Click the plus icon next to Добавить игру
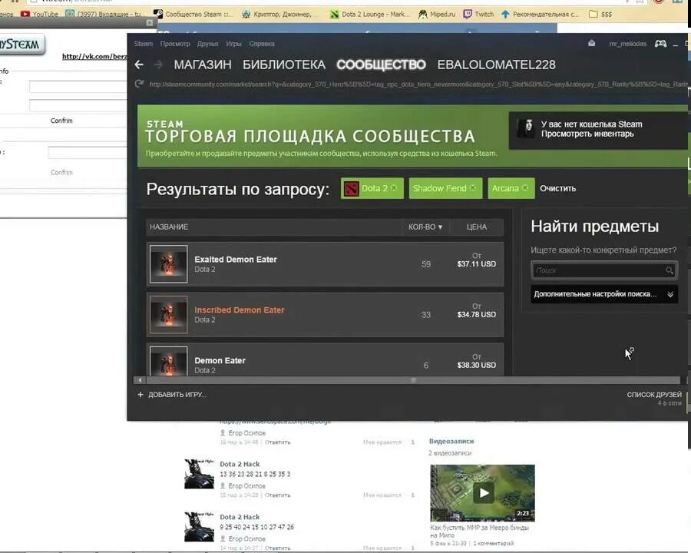Viewport: 691px width, 553px height. coord(141,394)
